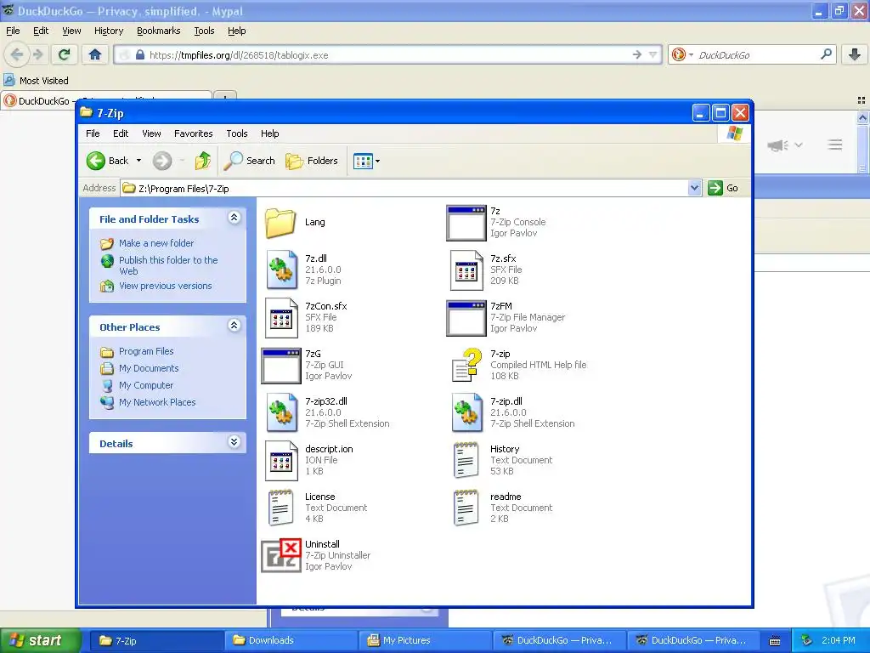This screenshot has width=870, height=653.
Task: Click the Explorer Back button
Action: [108, 161]
